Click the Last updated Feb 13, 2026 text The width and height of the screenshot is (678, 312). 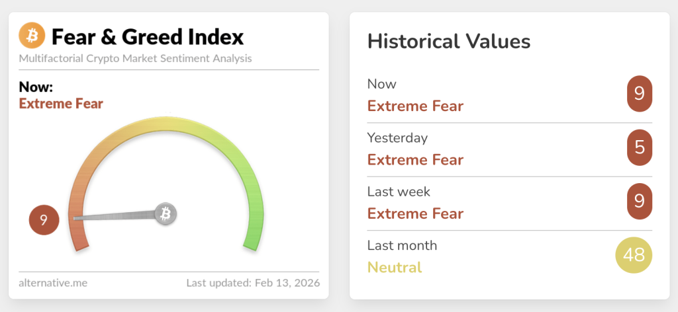(253, 283)
